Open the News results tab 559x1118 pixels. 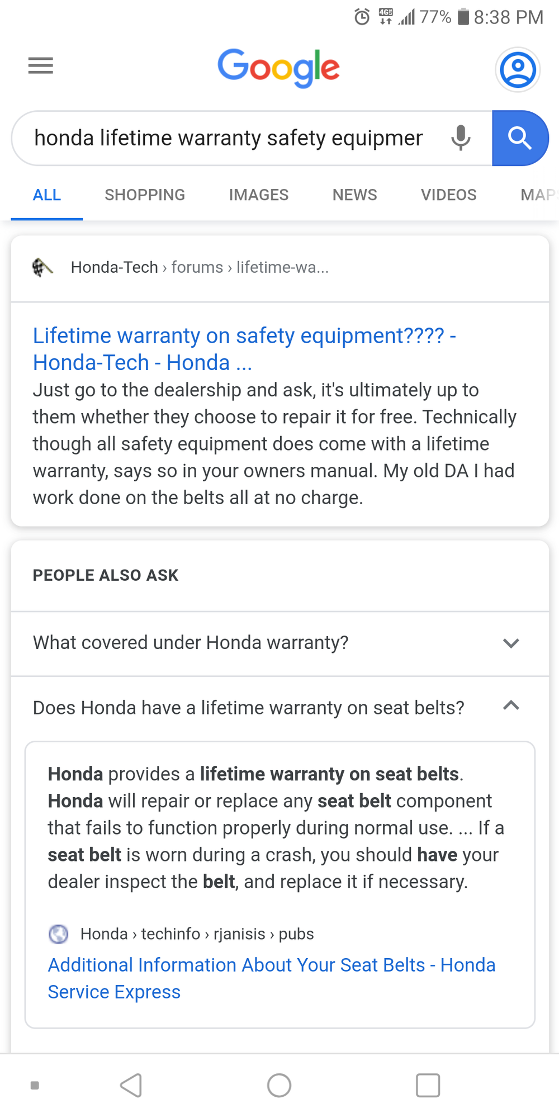pyautogui.click(x=354, y=195)
